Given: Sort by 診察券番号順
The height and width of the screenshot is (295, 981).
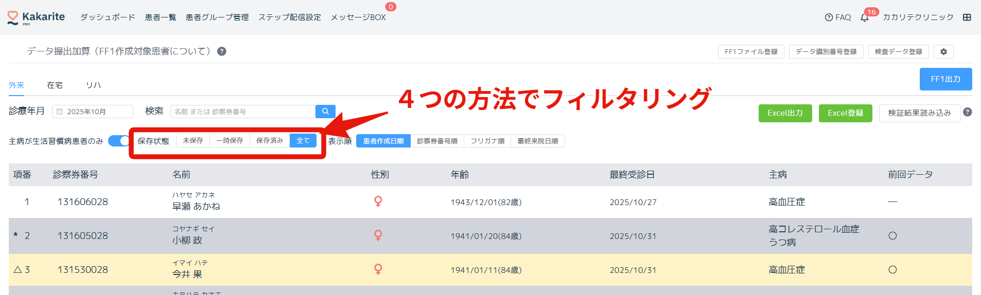Looking at the screenshot, I should click(437, 141).
